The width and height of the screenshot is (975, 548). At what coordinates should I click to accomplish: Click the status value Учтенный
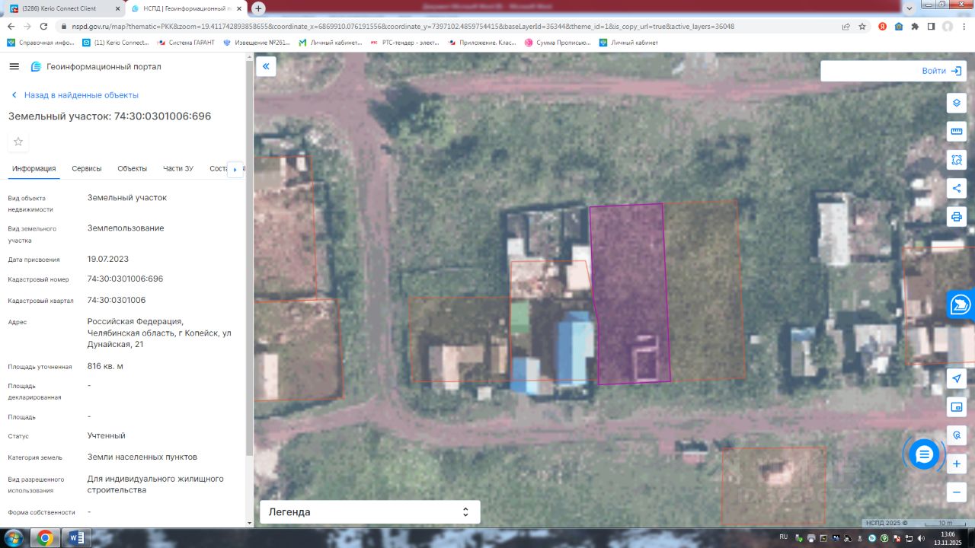point(107,435)
